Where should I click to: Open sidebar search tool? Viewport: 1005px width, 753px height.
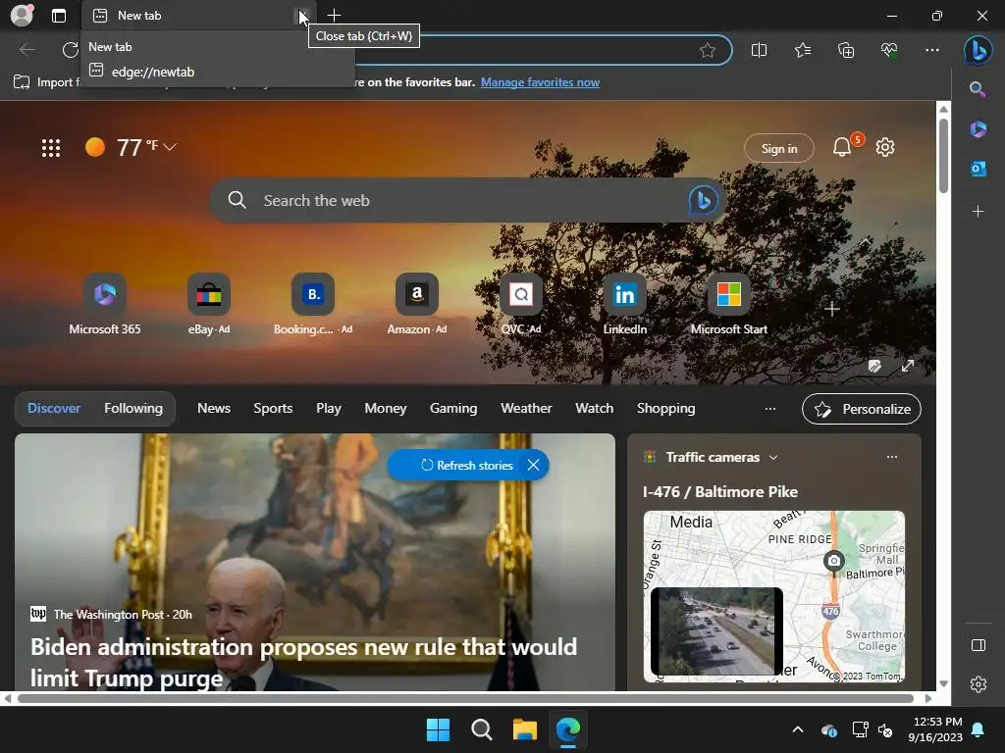(978, 89)
